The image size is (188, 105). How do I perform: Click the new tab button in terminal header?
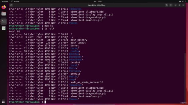tap(11, 5)
